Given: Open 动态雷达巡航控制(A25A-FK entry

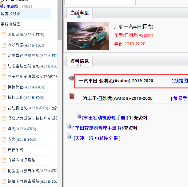Looking at the screenshot, I should (x=32, y=56).
